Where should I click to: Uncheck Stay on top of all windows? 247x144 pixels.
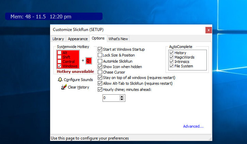tap(100, 77)
